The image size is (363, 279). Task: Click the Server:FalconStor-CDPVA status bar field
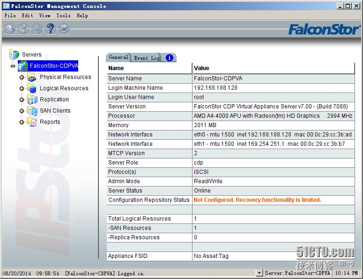click(297, 273)
